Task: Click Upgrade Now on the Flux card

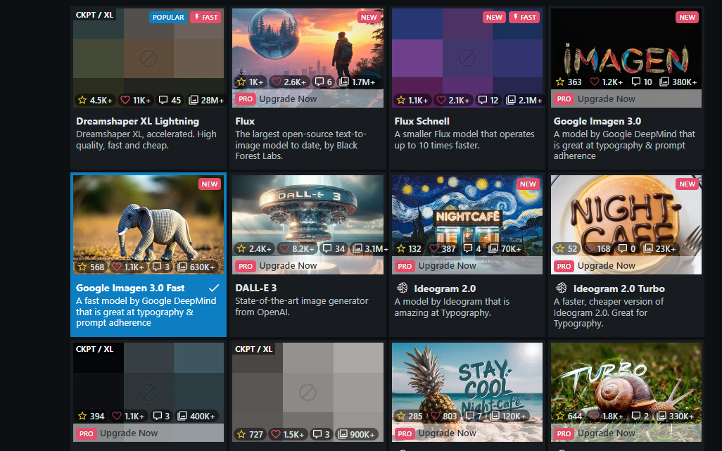Action: click(288, 99)
